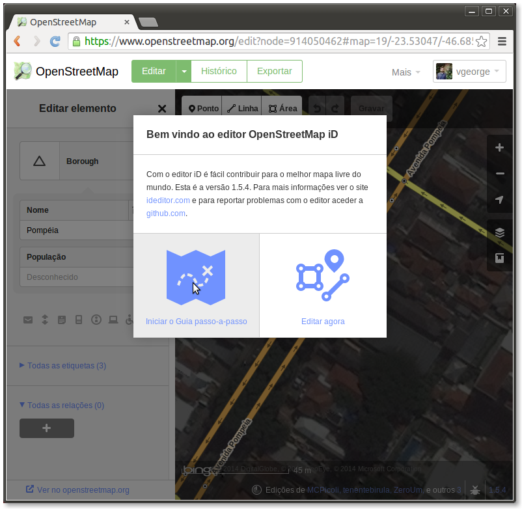This screenshot has width=522, height=509.
Task: Click the imagery info circle icon
Action: point(256,490)
